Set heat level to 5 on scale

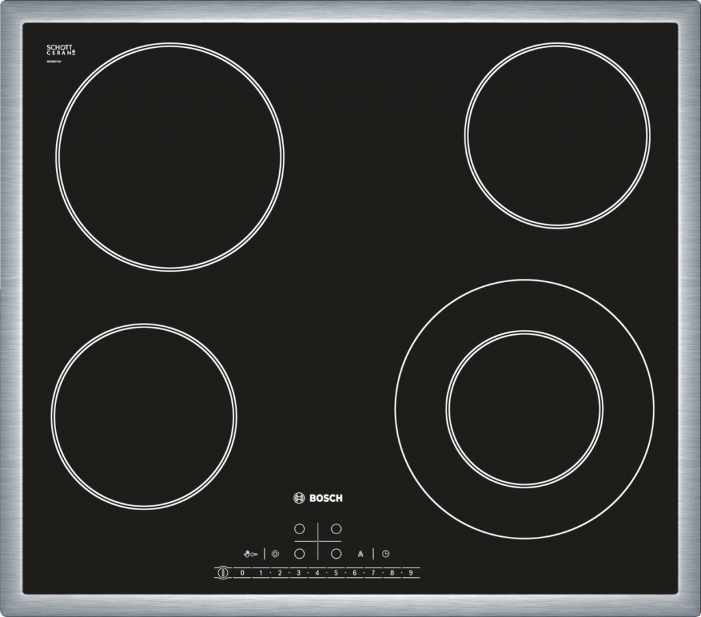coord(336,572)
